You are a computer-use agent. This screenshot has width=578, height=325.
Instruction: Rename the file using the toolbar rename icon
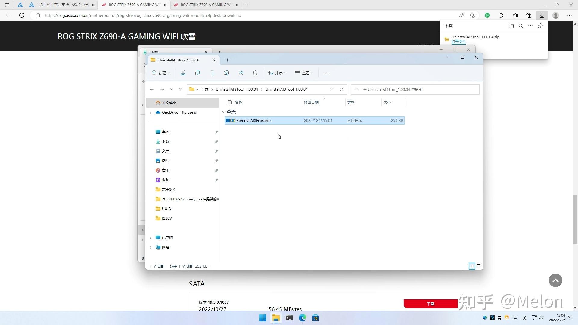tap(226, 73)
